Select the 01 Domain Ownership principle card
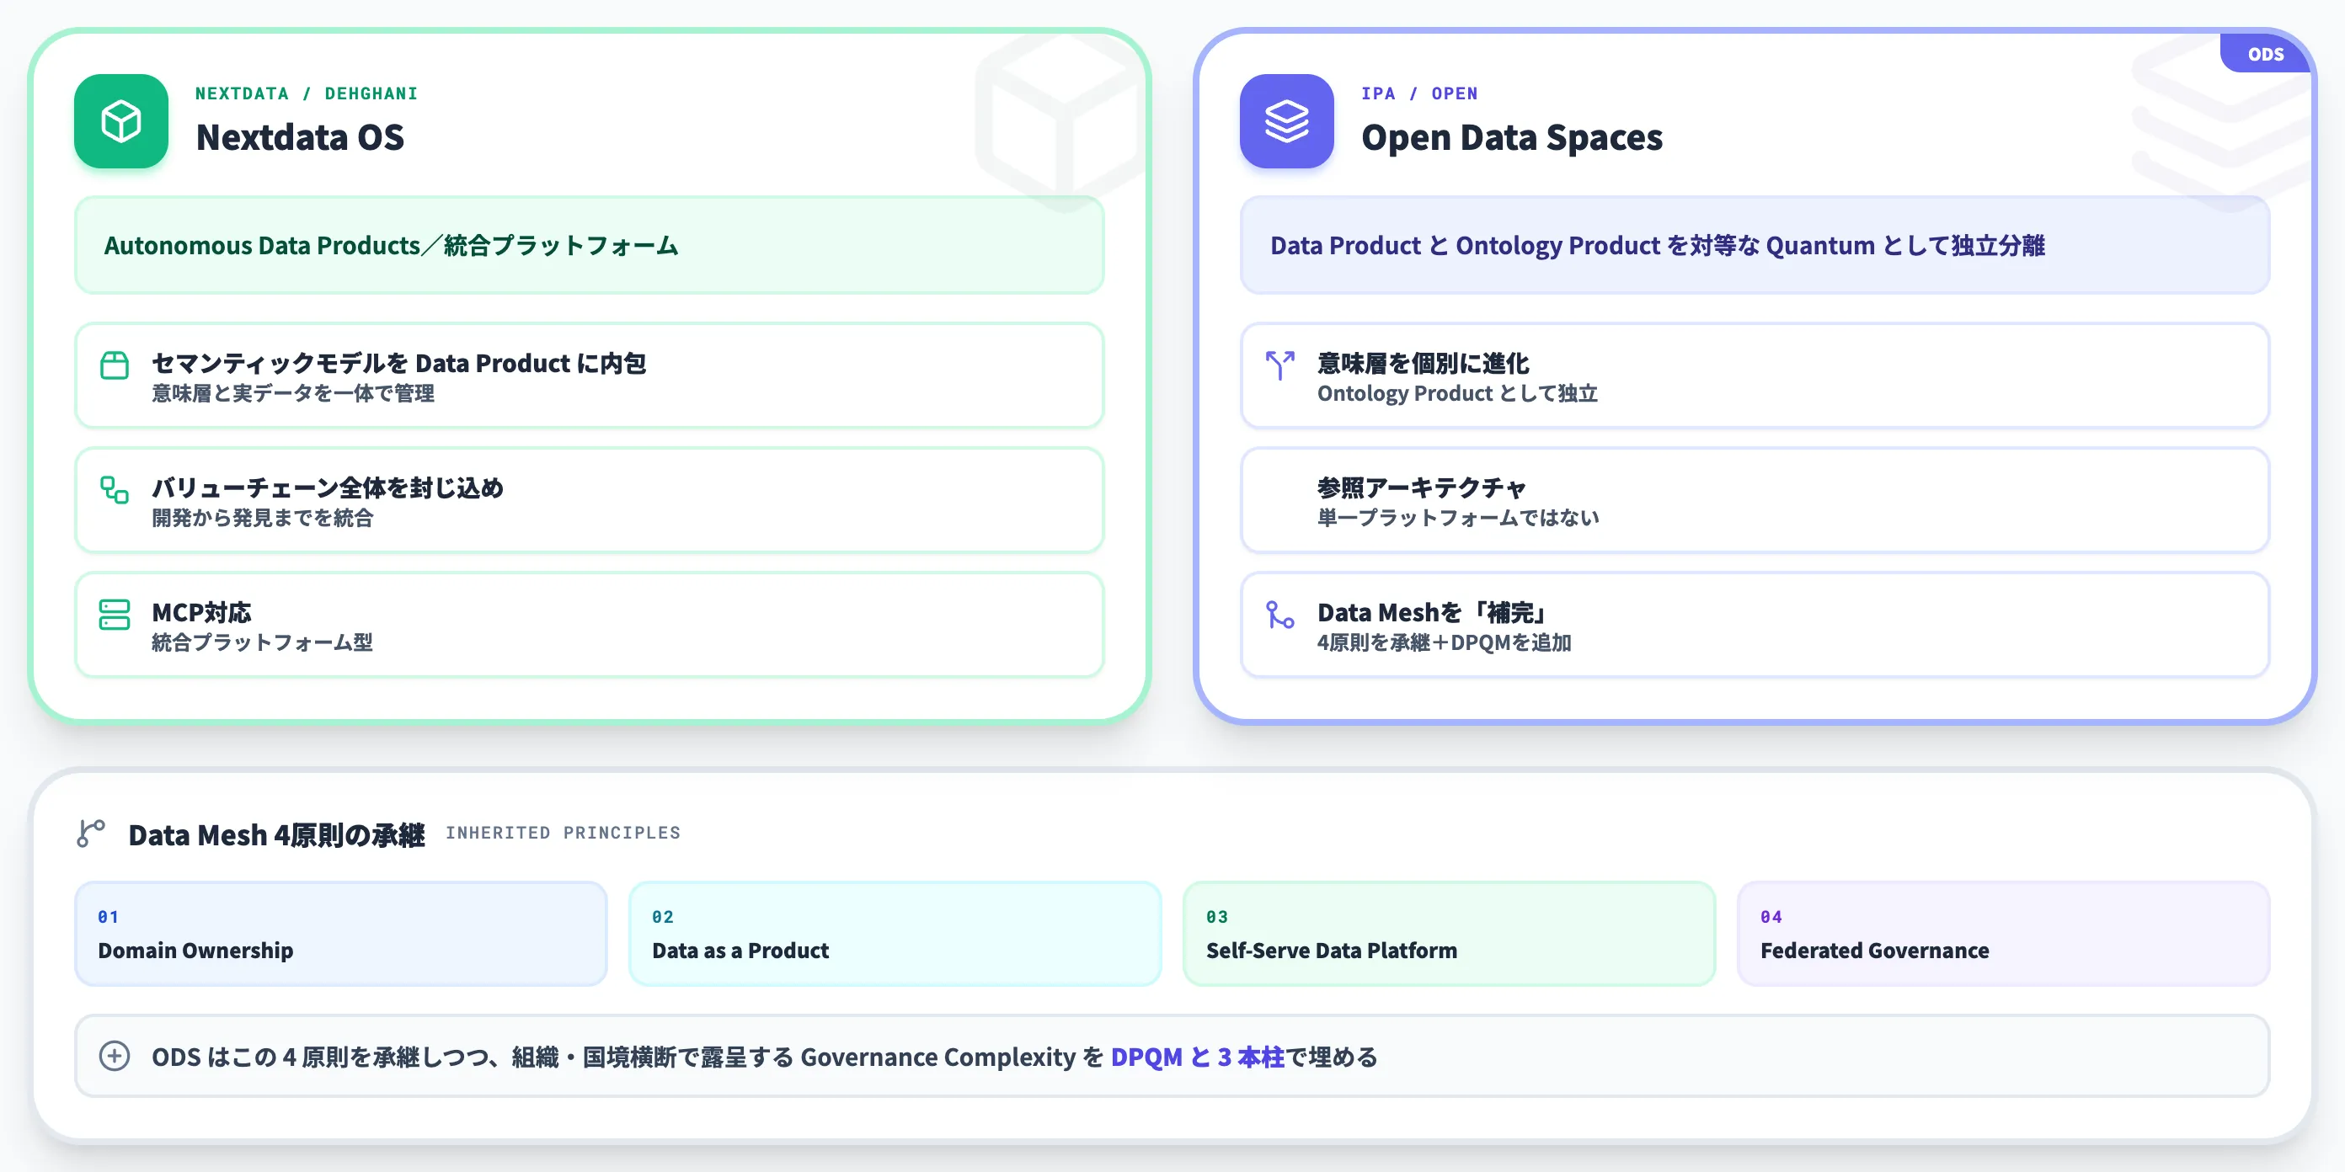Screen dimensions: 2345x1172 pyautogui.click(x=340, y=934)
